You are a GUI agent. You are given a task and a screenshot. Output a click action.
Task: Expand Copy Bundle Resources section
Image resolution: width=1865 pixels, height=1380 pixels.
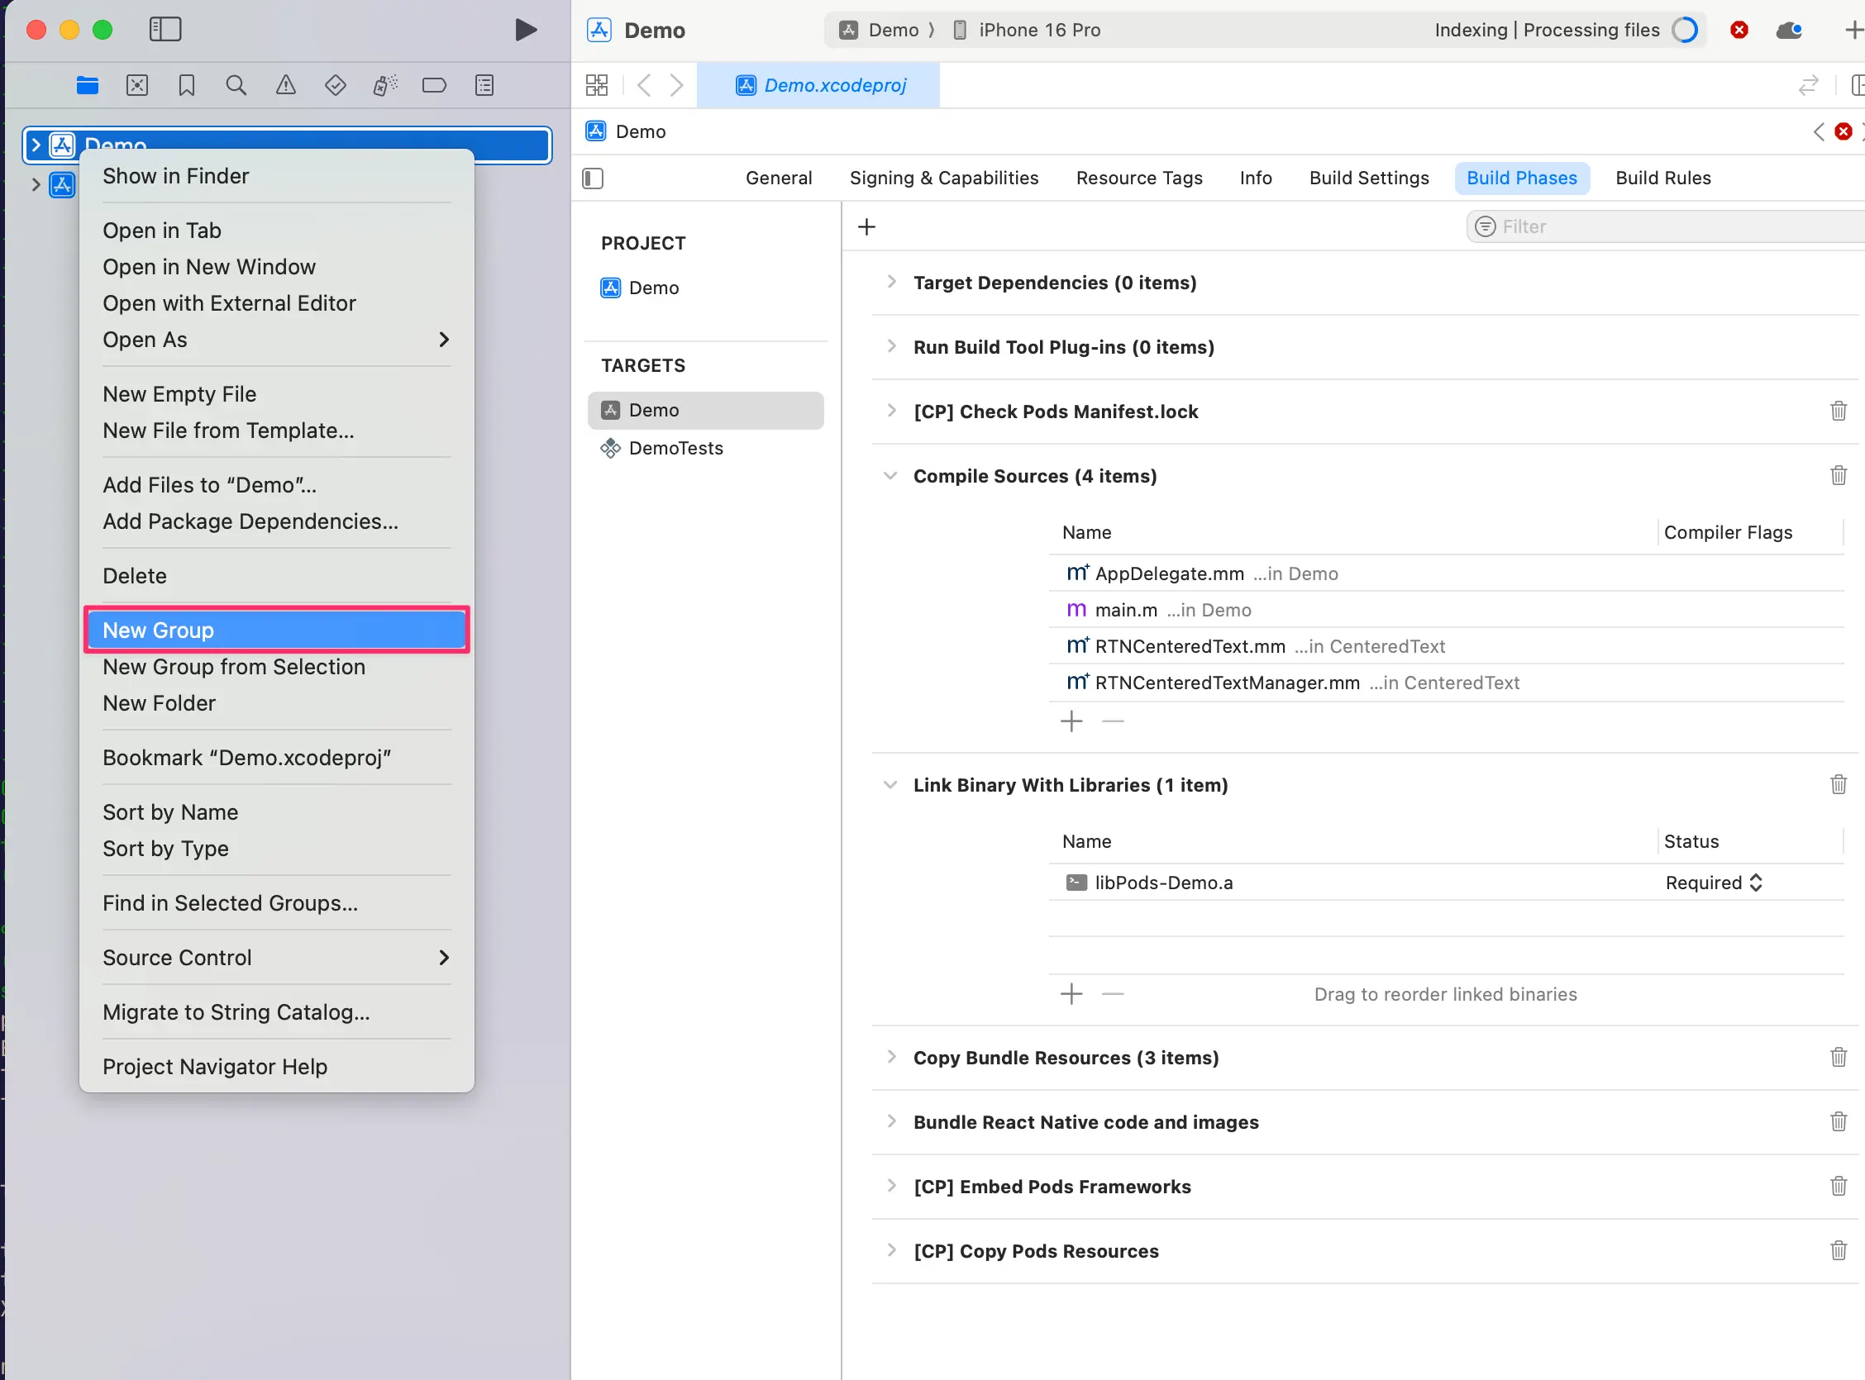click(890, 1058)
